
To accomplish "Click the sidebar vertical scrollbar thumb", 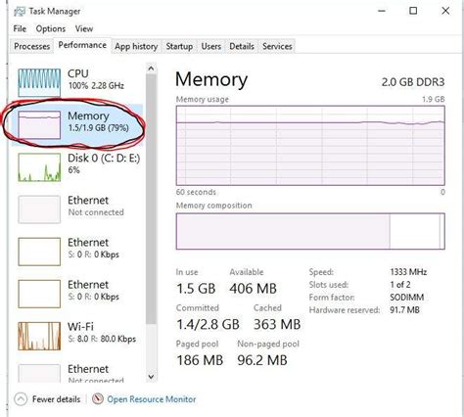I will [151, 199].
